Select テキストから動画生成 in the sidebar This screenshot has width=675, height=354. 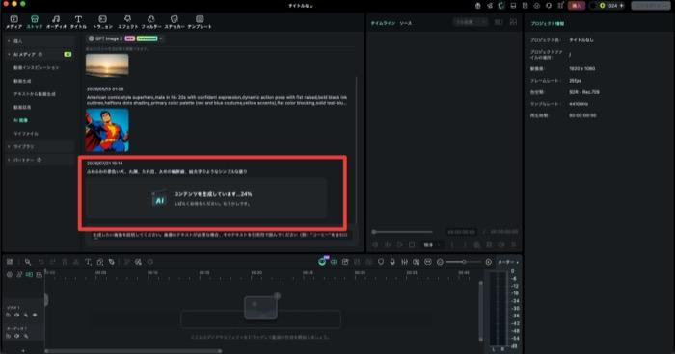[x=35, y=93]
